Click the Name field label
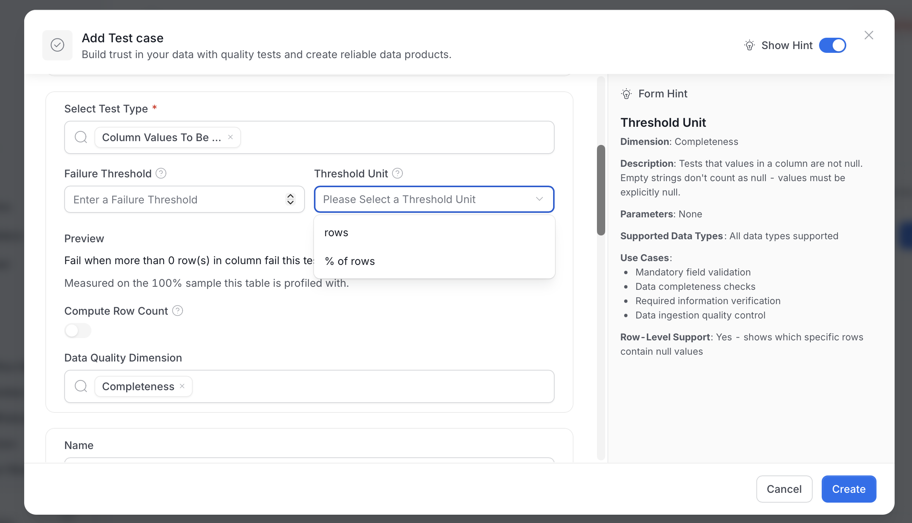This screenshot has height=523, width=912. [79, 445]
